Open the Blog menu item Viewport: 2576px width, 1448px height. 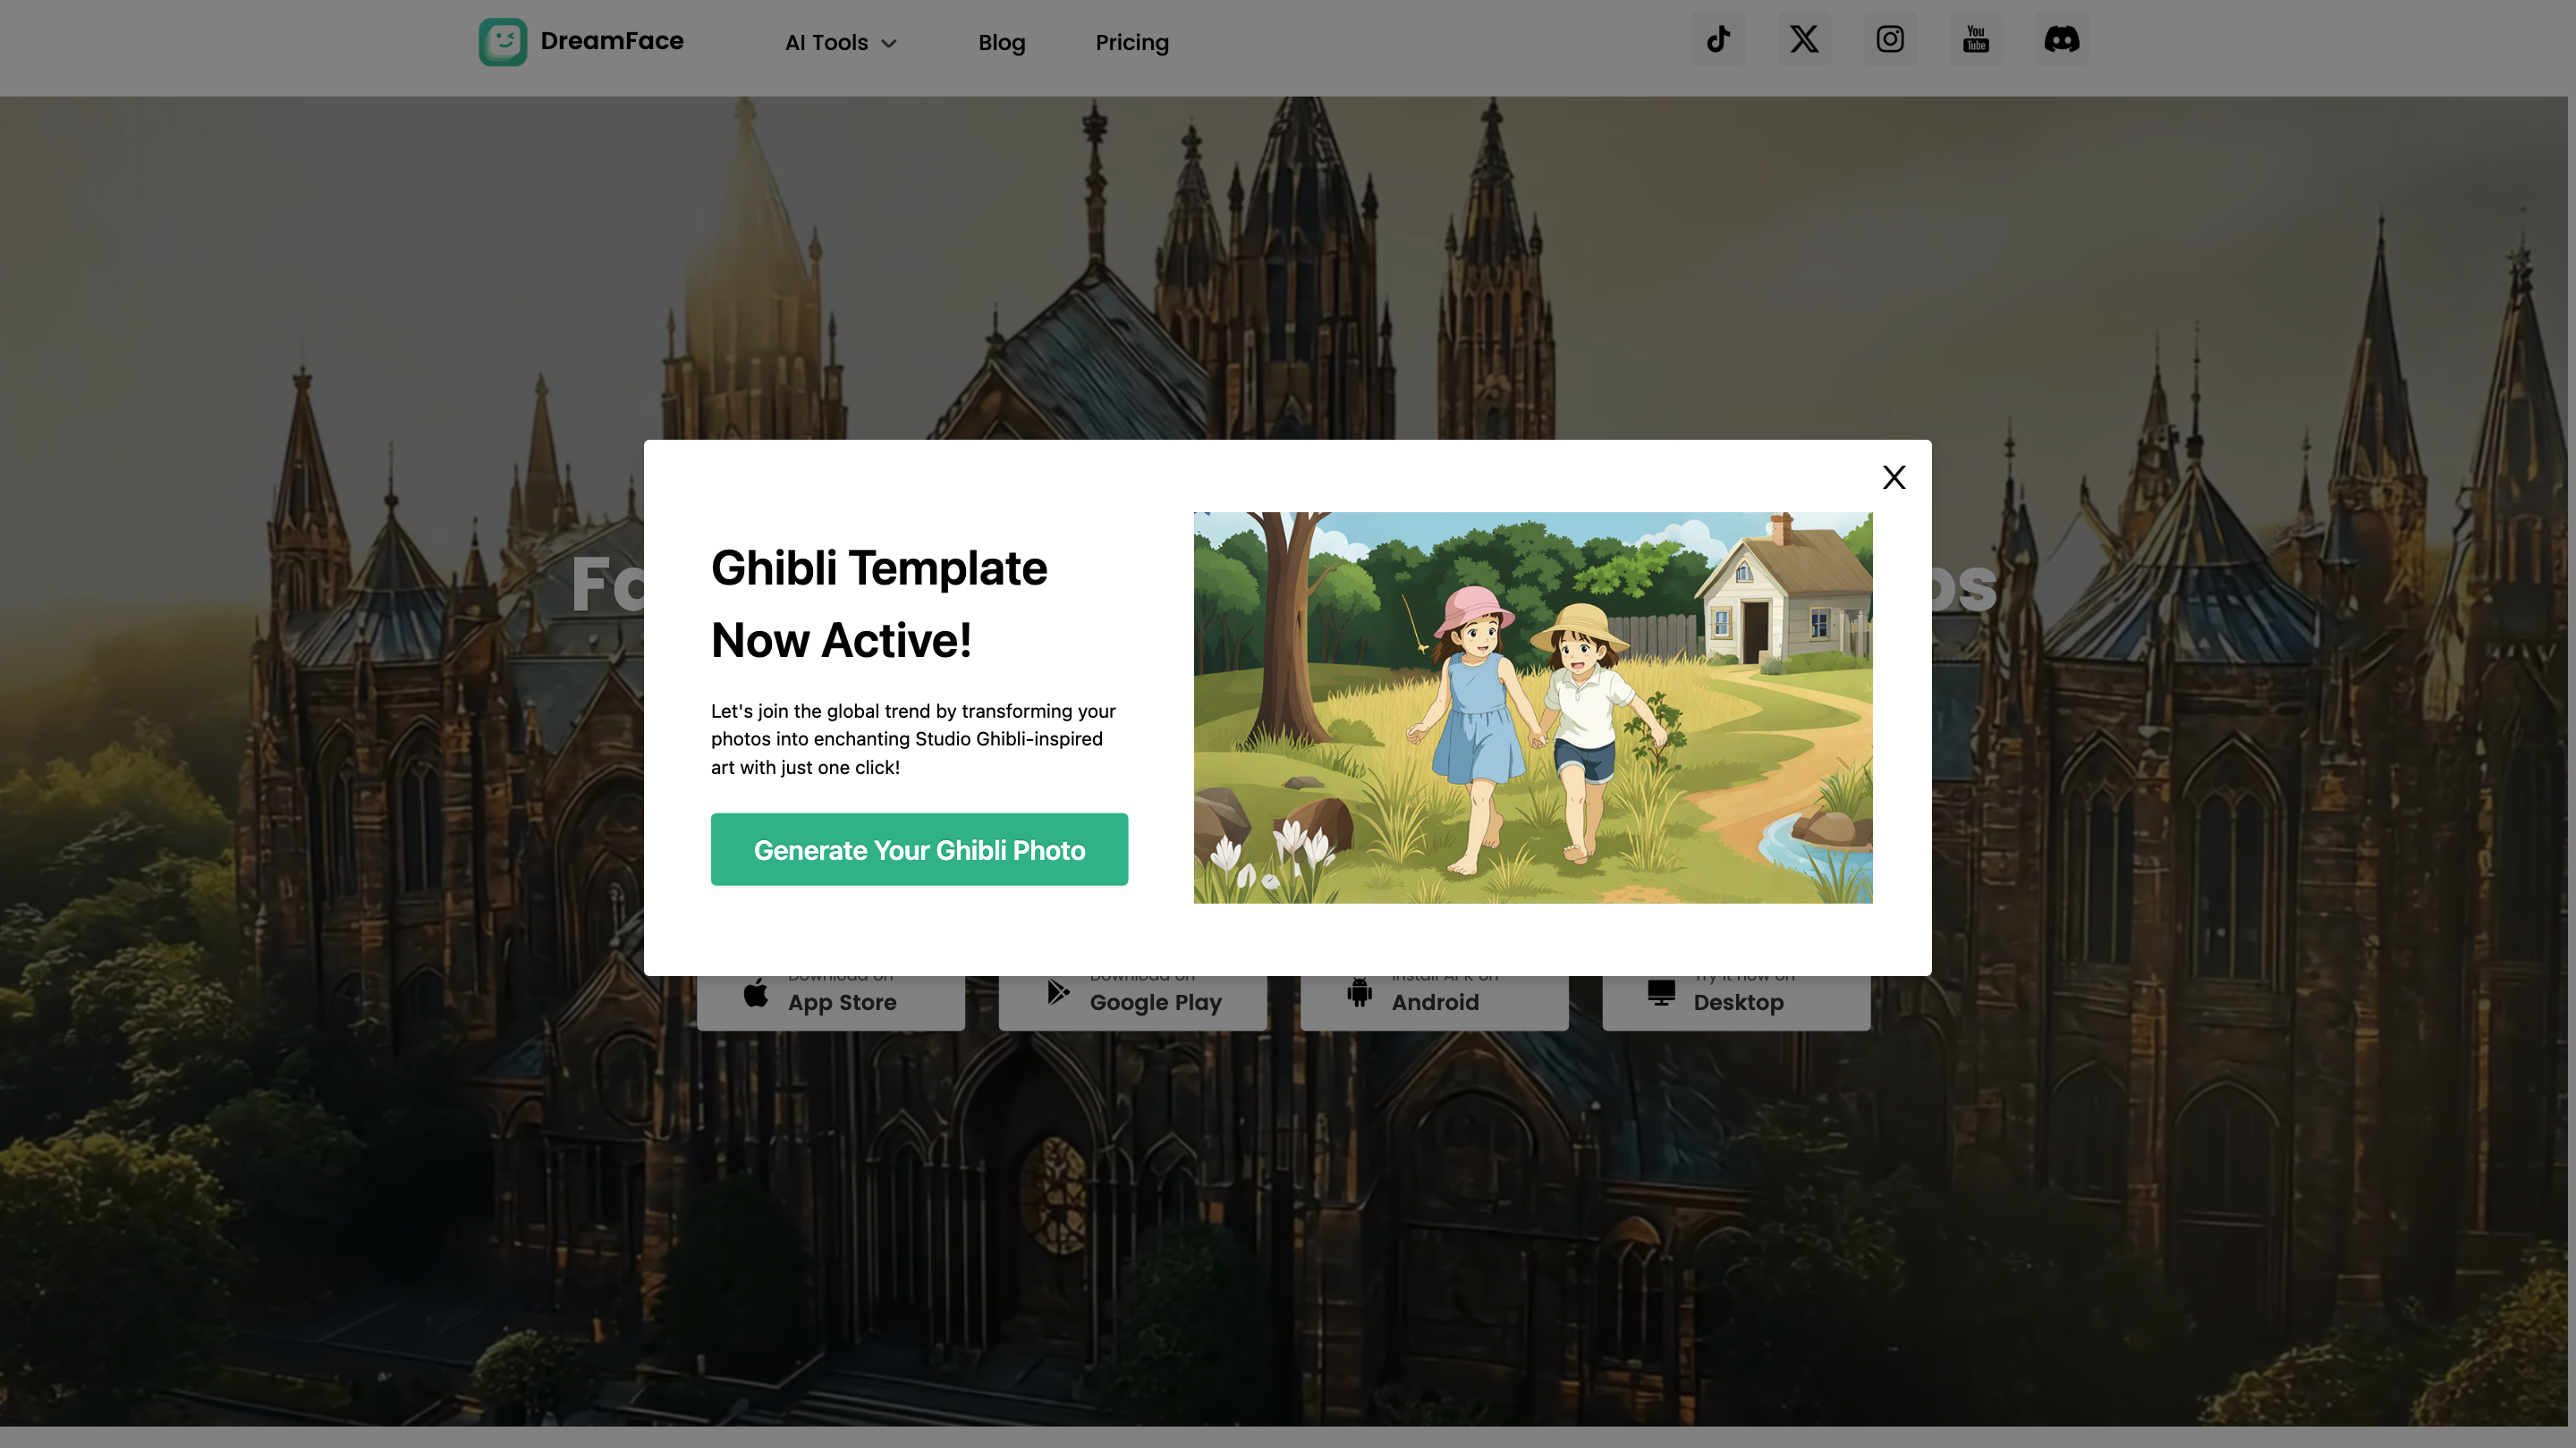click(x=1001, y=43)
